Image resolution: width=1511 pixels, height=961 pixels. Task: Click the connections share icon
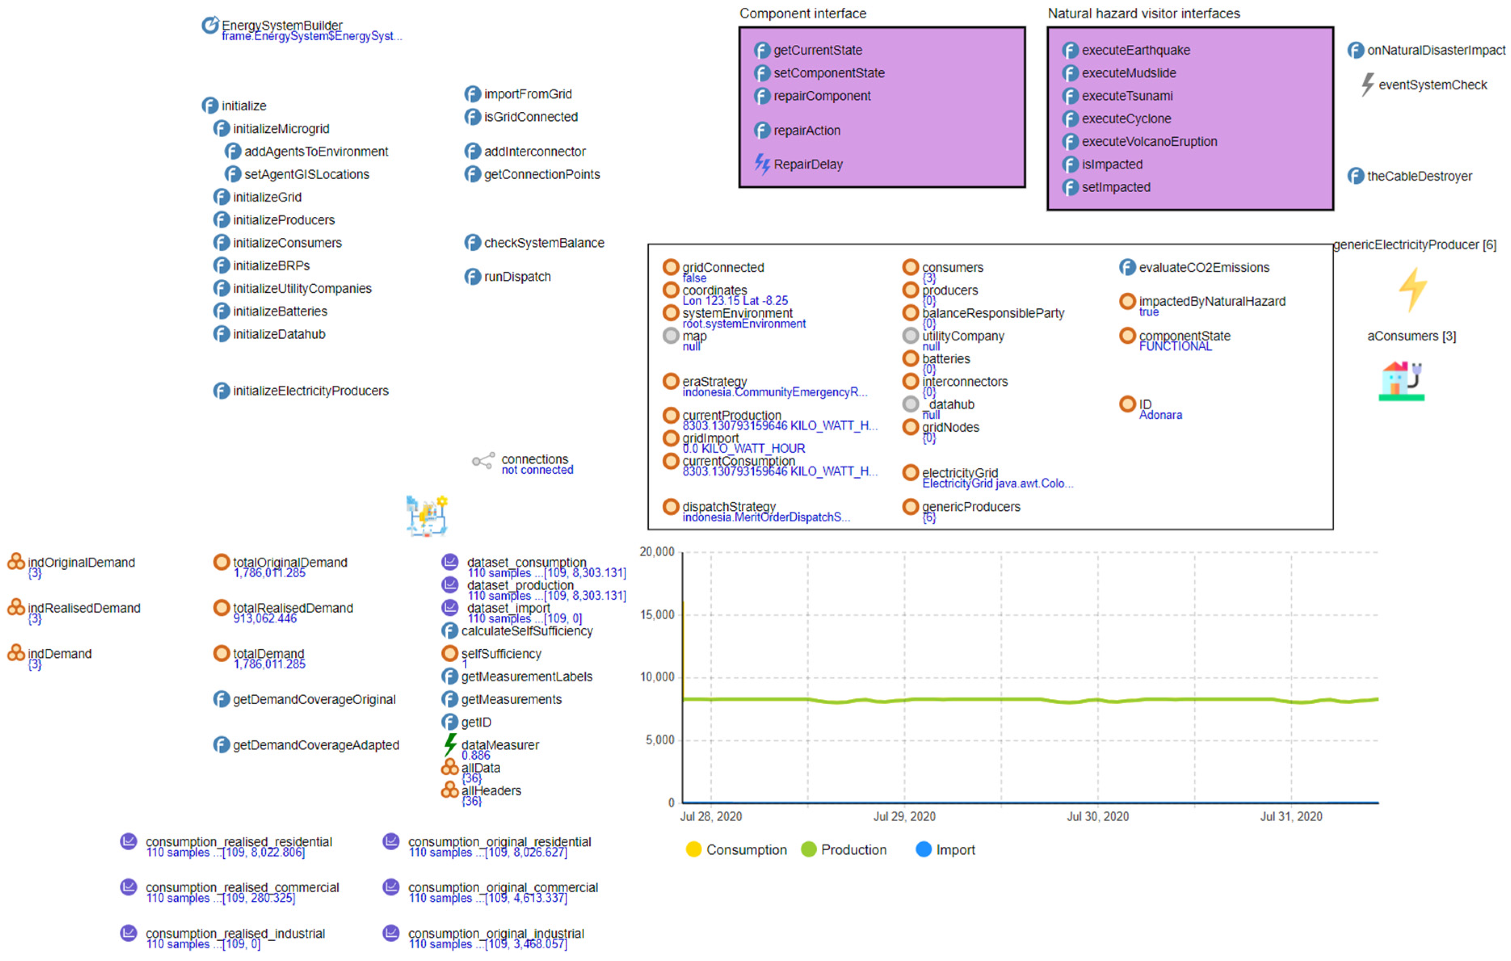click(483, 461)
